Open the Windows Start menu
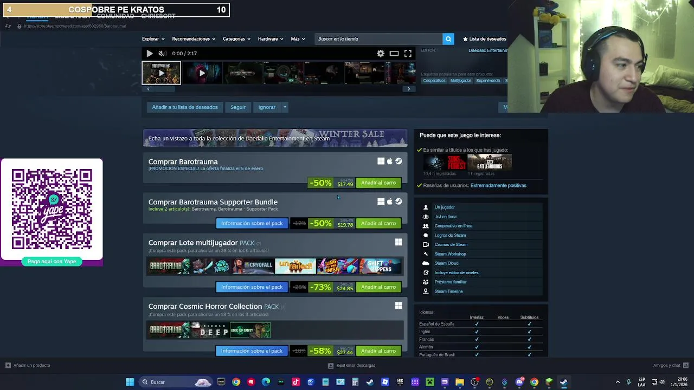This screenshot has width=694, height=390. click(130, 382)
